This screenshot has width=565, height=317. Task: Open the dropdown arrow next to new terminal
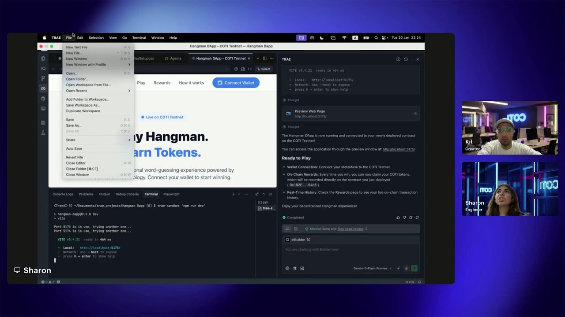pos(239,194)
